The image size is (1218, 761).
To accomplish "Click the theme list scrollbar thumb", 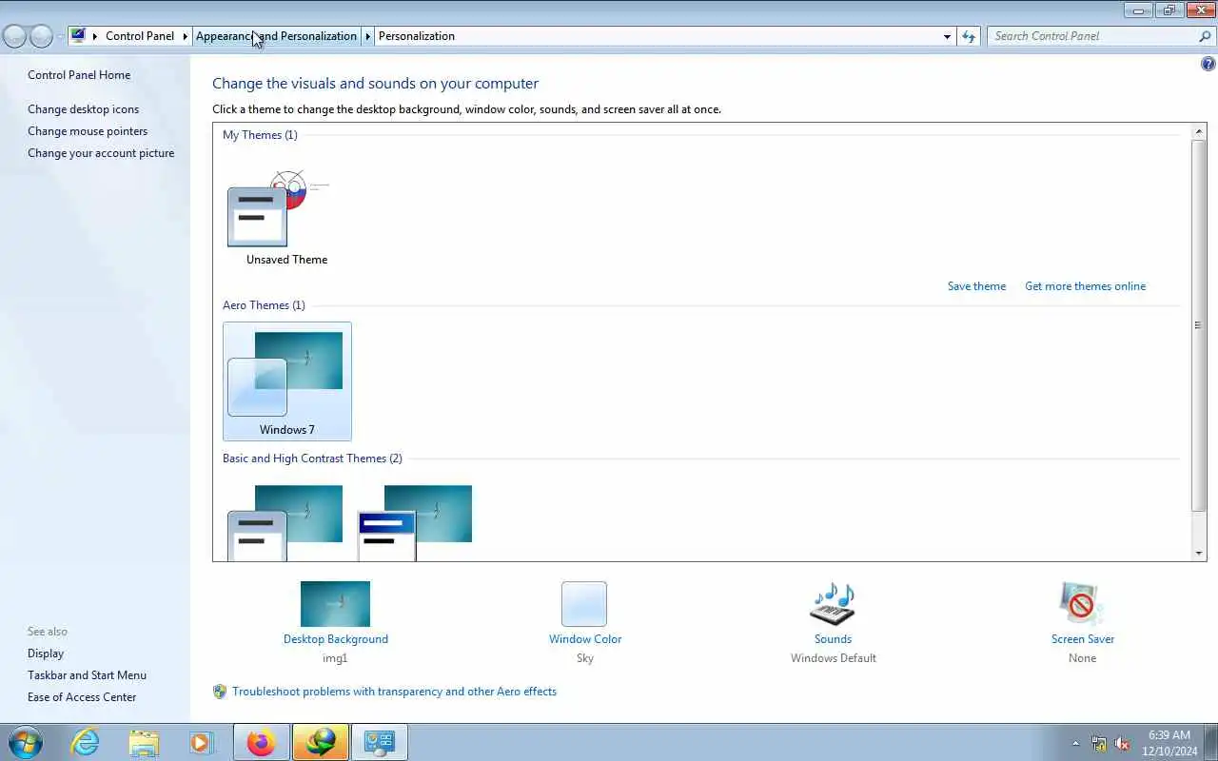I will tap(1199, 325).
